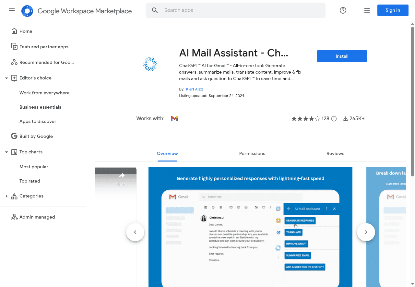This screenshot has height=287, width=415.
Task: Click the Home icon in the sidebar
Action: coord(14,30)
